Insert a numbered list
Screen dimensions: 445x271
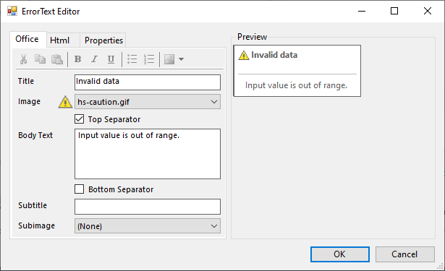149,59
